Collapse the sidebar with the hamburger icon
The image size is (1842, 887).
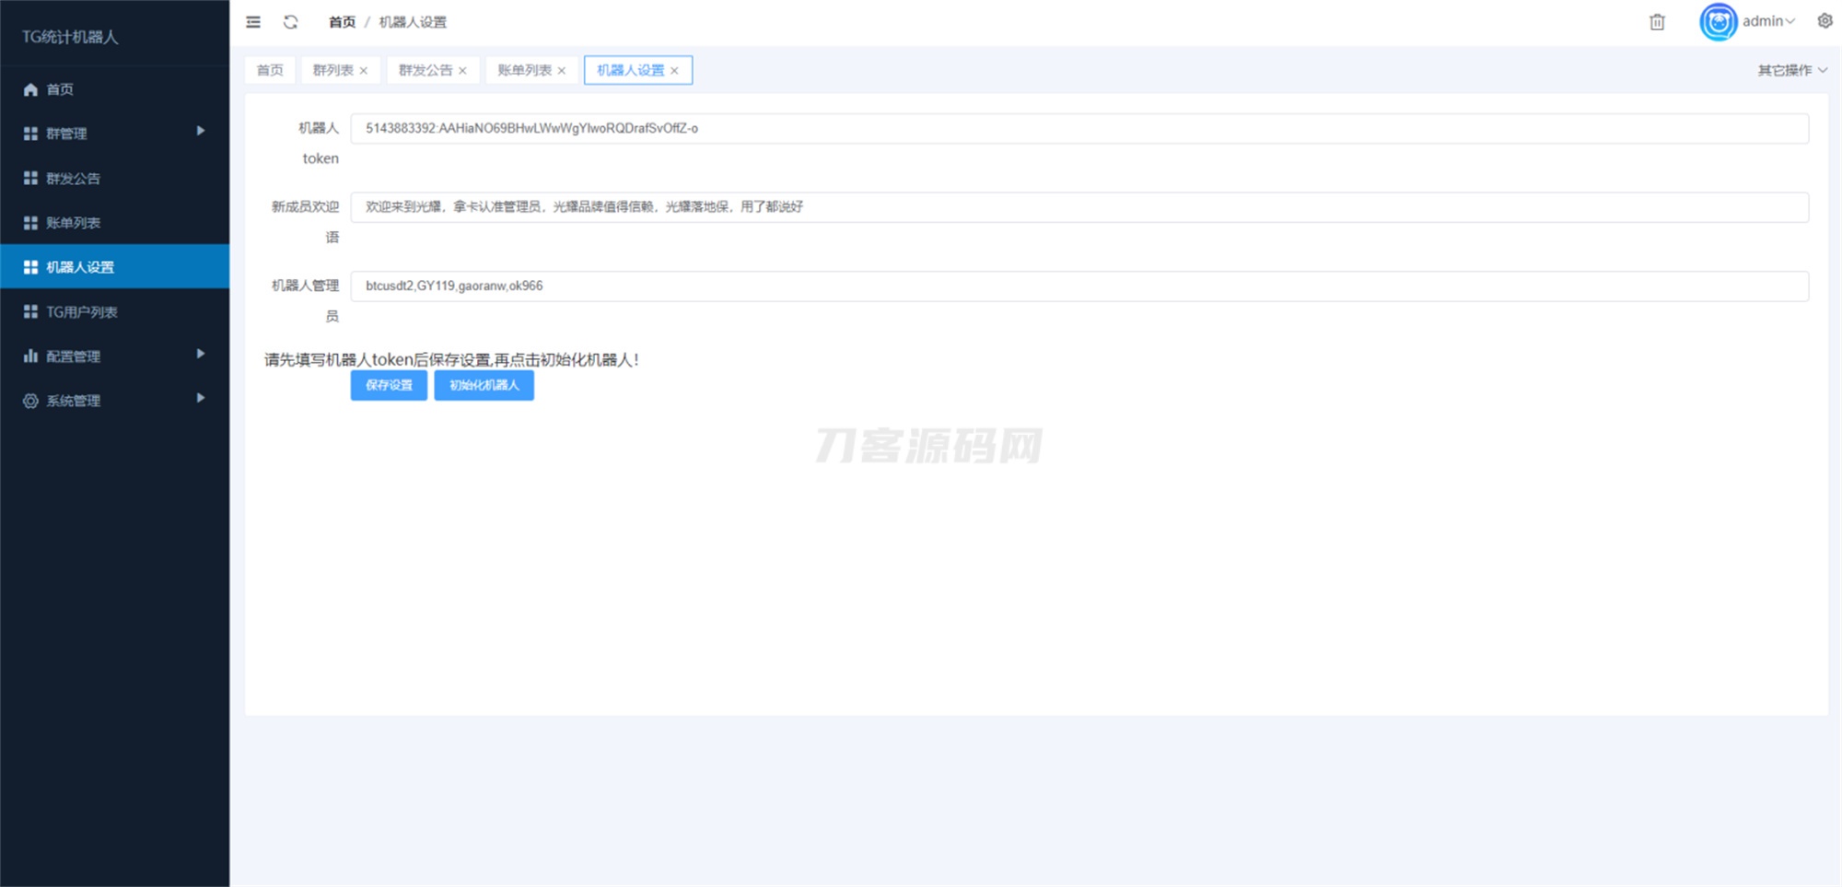pyautogui.click(x=252, y=21)
